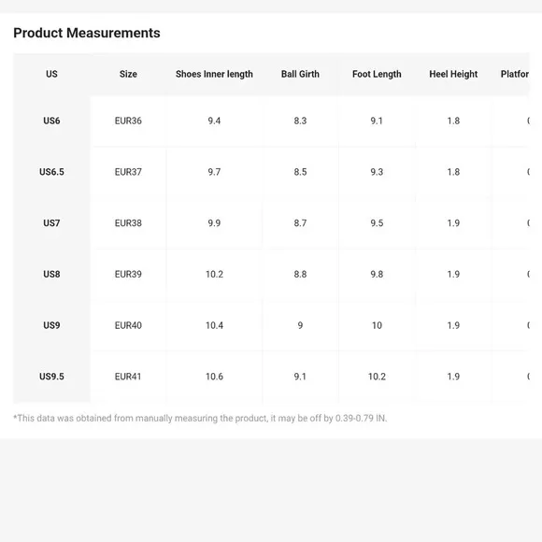The image size is (542, 542).
Task: Click the Heel Height column header
Action: click(x=453, y=74)
